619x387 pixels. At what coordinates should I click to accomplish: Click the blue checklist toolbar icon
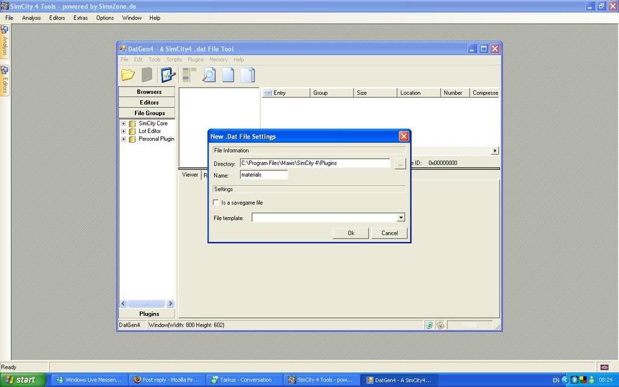coord(168,74)
